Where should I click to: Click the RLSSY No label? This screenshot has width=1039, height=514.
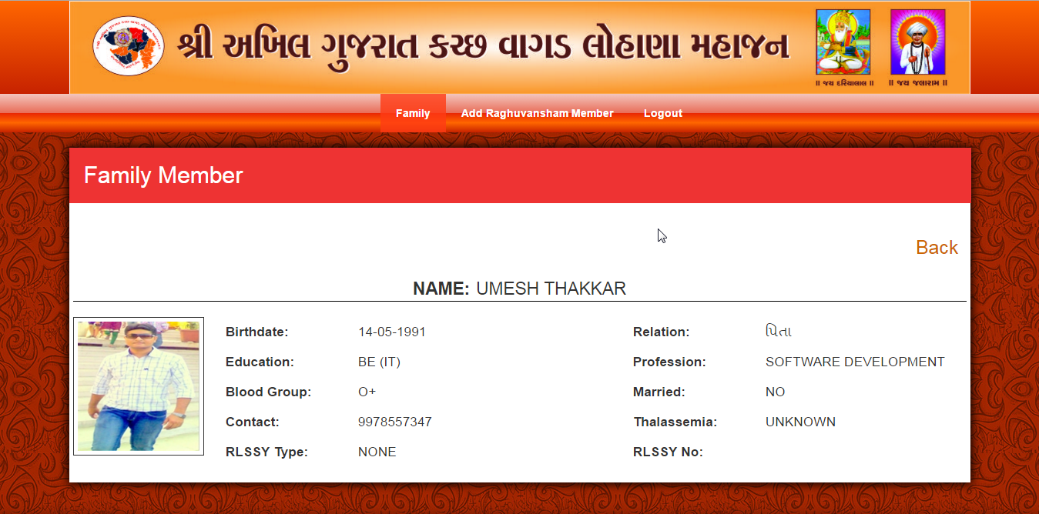point(668,452)
